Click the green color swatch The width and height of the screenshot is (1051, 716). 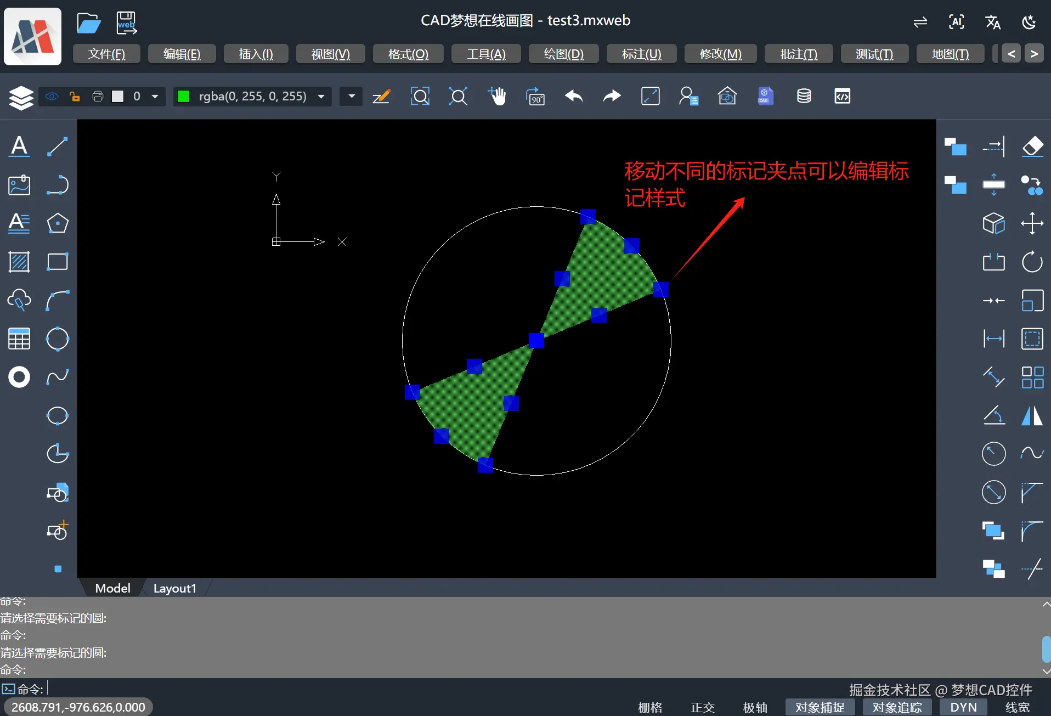(183, 97)
